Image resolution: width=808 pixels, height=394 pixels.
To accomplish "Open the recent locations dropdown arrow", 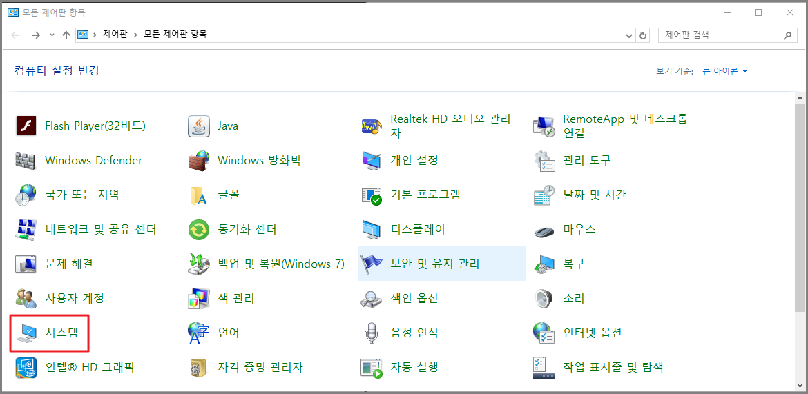I will [52, 36].
